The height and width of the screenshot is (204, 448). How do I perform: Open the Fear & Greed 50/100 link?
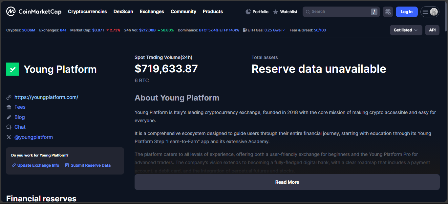click(320, 30)
